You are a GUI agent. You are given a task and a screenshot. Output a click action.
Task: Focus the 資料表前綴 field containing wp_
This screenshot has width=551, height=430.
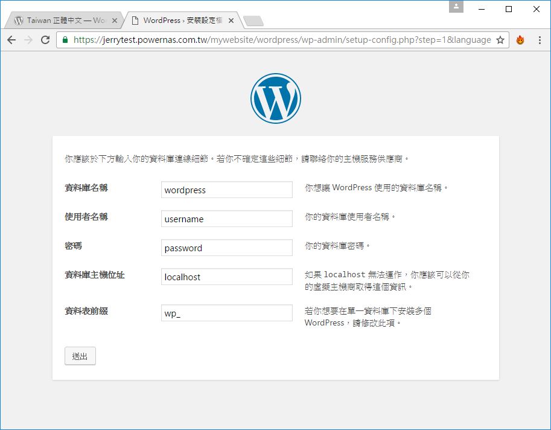tap(227, 313)
